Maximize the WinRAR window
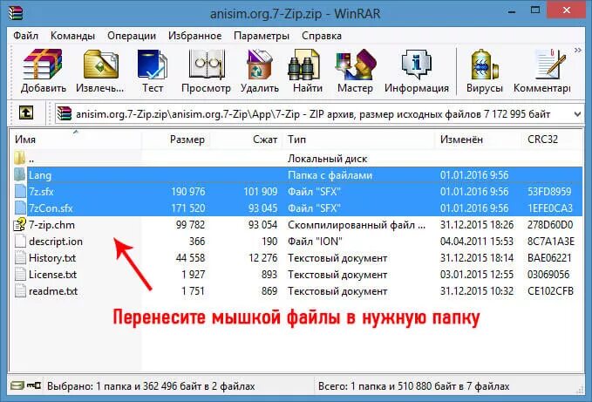 (x=535, y=10)
